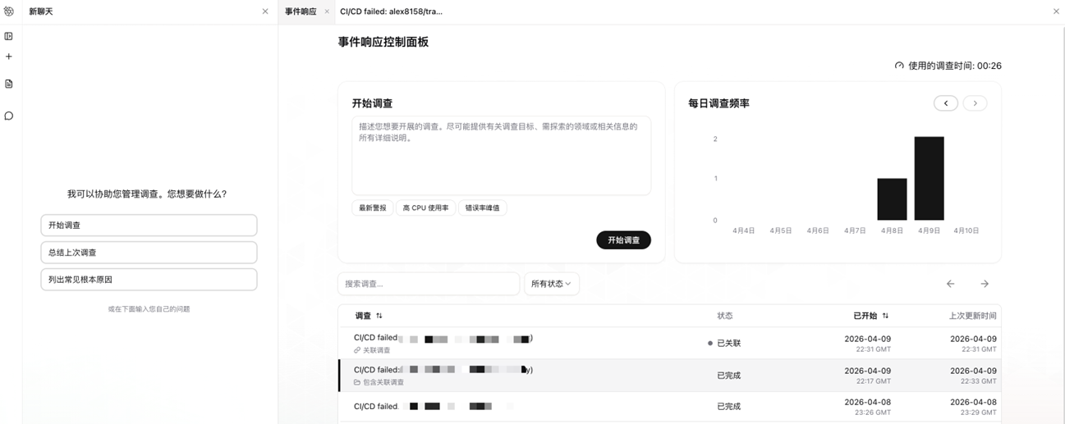The image size is (1065, 424).
Task: Close the 新聊天 panel
Action: [x=264, y=11]
